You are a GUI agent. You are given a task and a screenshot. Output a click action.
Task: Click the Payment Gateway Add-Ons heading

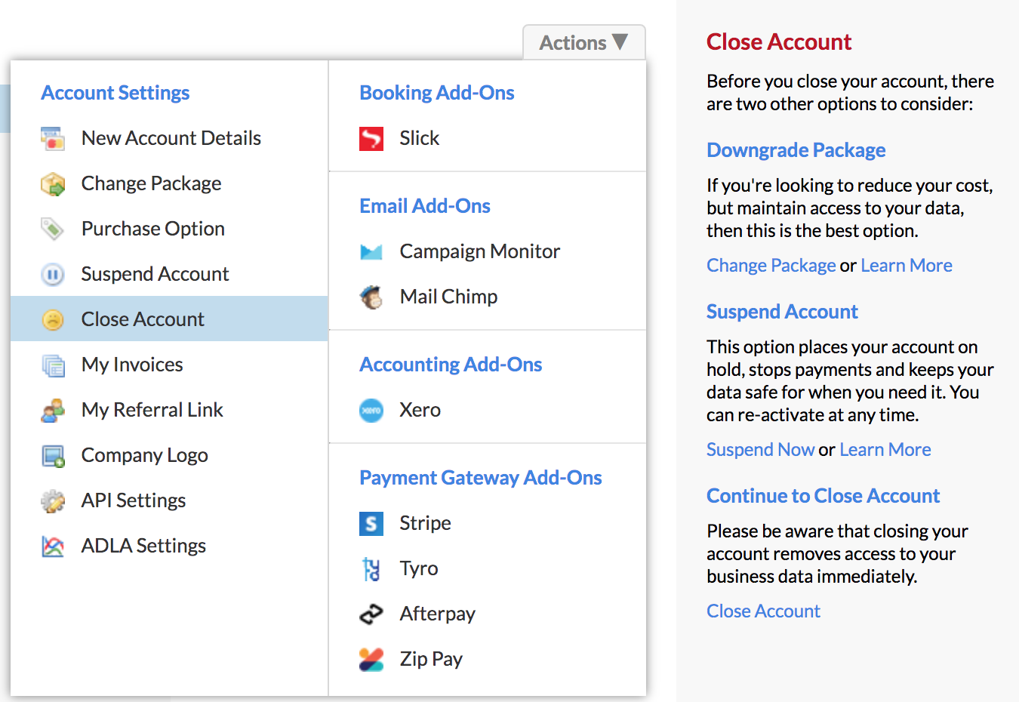(x=481, y=478)
